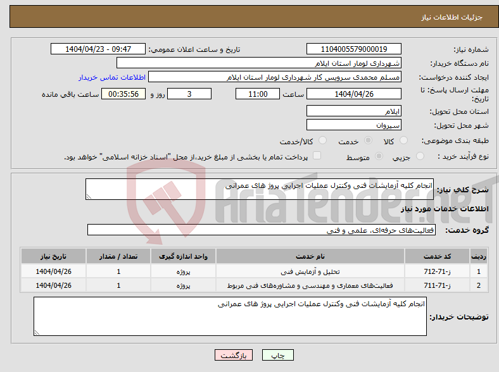Click the announcement date field 1404/04/23 - 09:47

tap(98, 49)
